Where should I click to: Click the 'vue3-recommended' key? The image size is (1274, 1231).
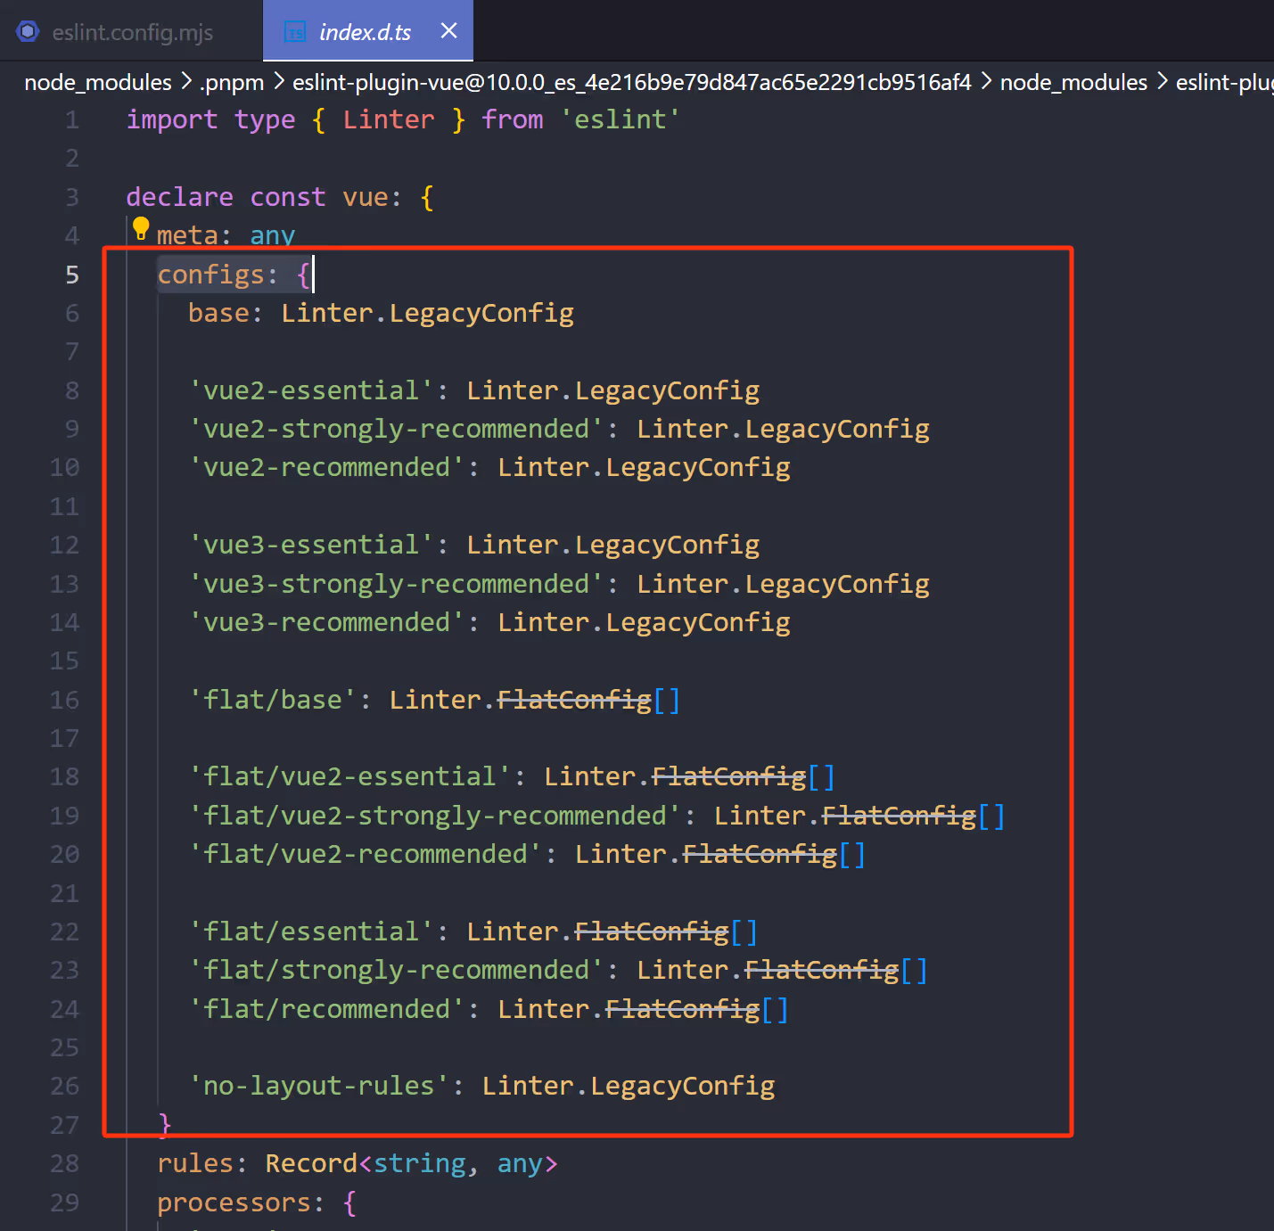pyautogui.click(x=326, y=623)
